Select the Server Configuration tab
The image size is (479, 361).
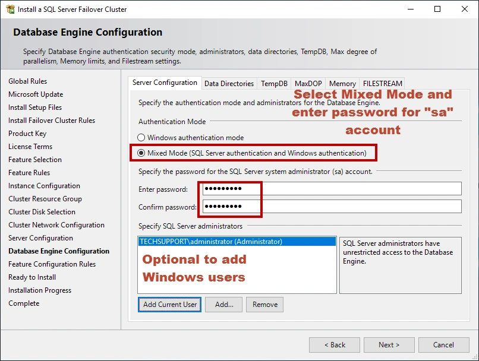(165, 83)
